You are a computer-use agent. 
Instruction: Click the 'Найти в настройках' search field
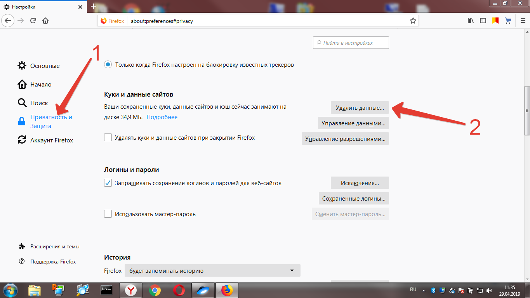pos(351,43)
